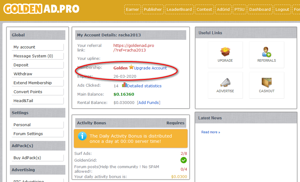This screenshot has width=300, height=182.
Task: Click the Upgrade Account link
Action: [x=150, y=68]
